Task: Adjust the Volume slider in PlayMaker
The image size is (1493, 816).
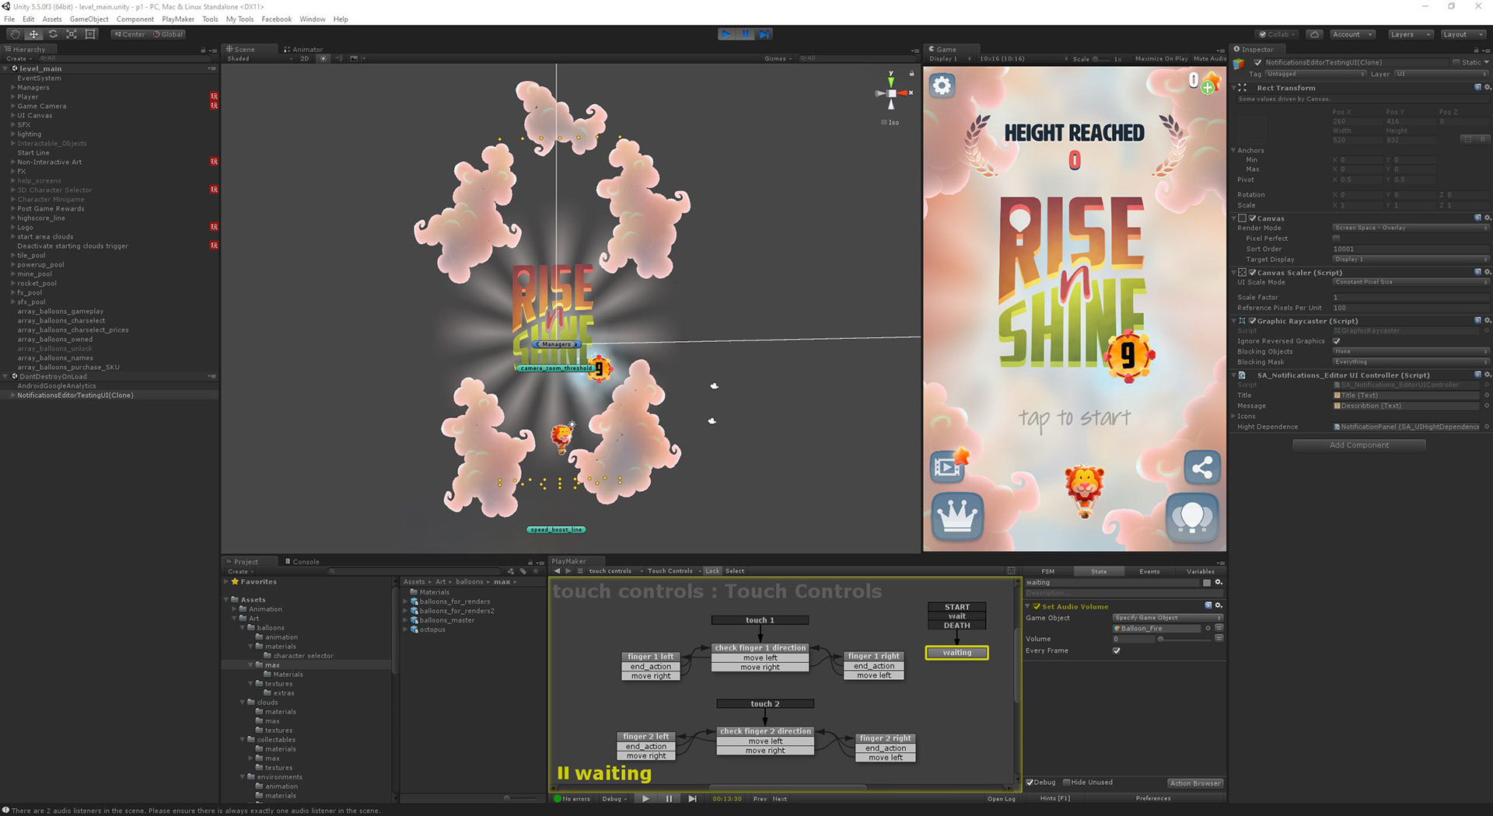Action: pos(1186,639)
